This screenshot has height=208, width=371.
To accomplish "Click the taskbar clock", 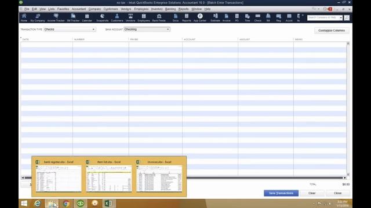I will [343, 203].
